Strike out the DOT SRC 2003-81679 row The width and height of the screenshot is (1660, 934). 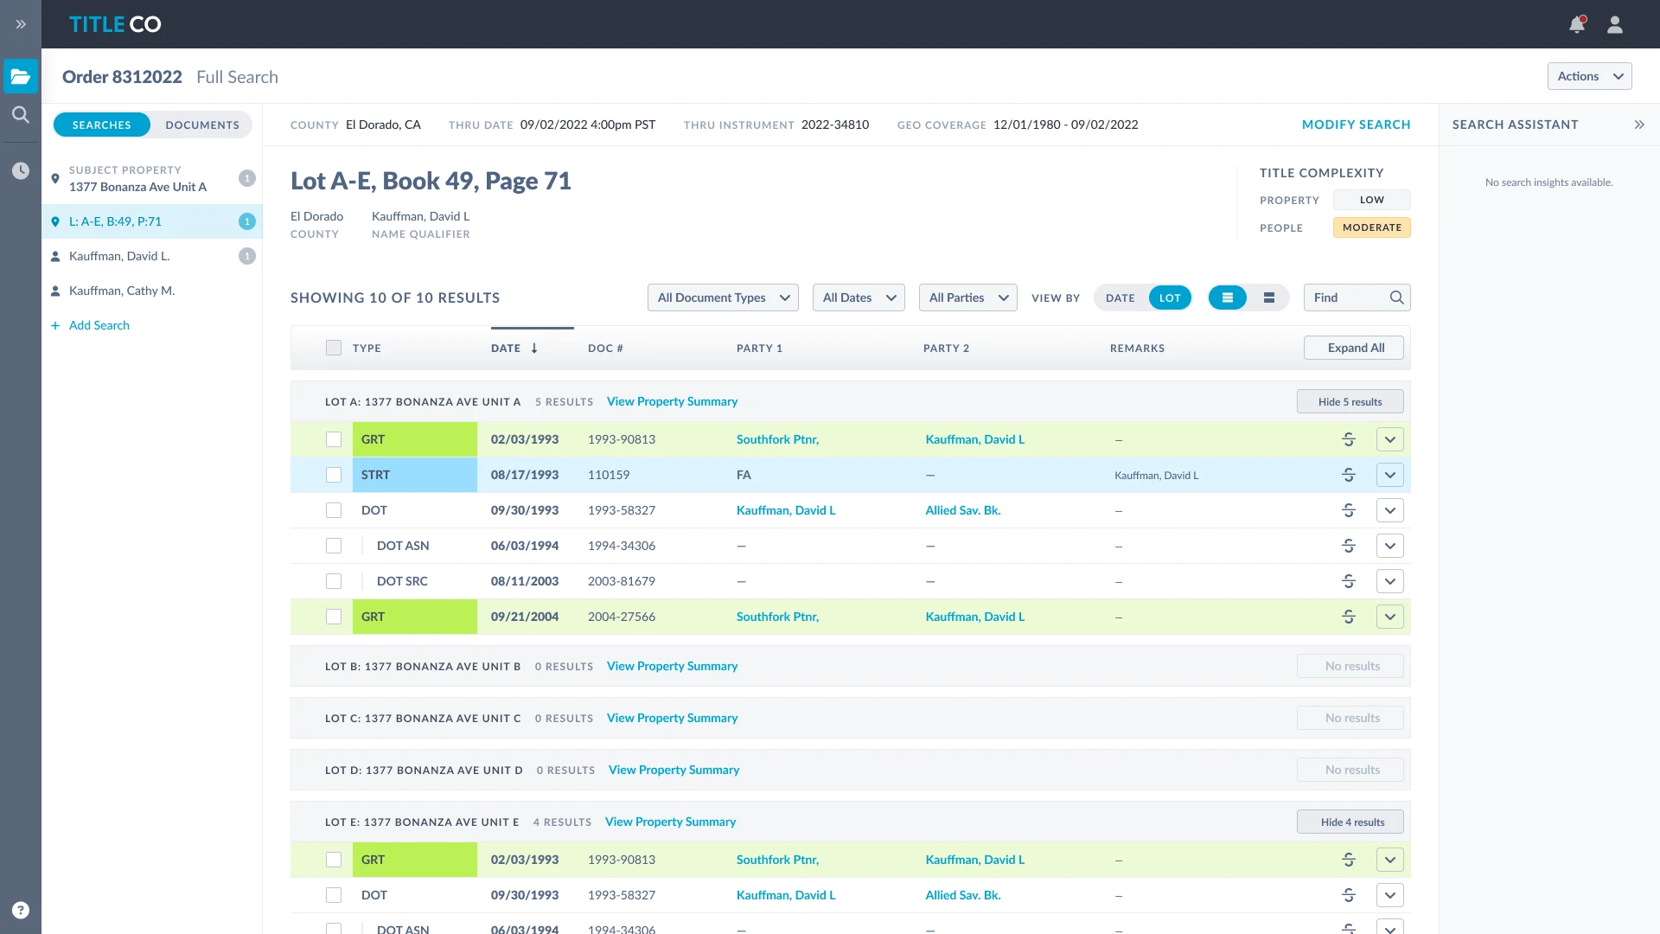click(x=1349, y=581)
